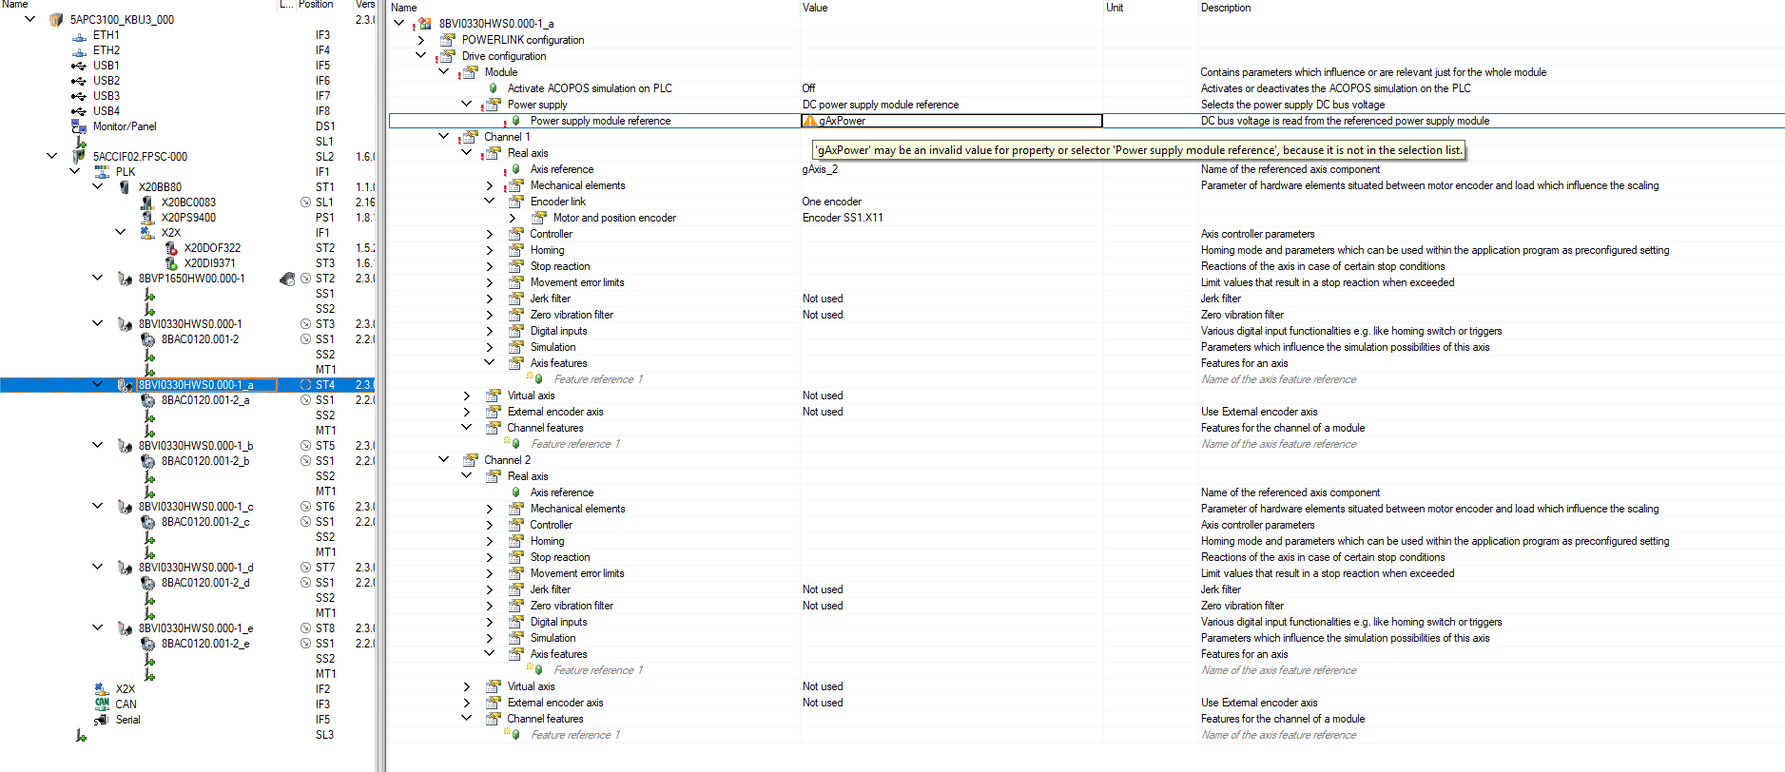Click the 8BVP1650HW00.000-1 status icon before ST2
1785x772 pixels.
(306, 279)
